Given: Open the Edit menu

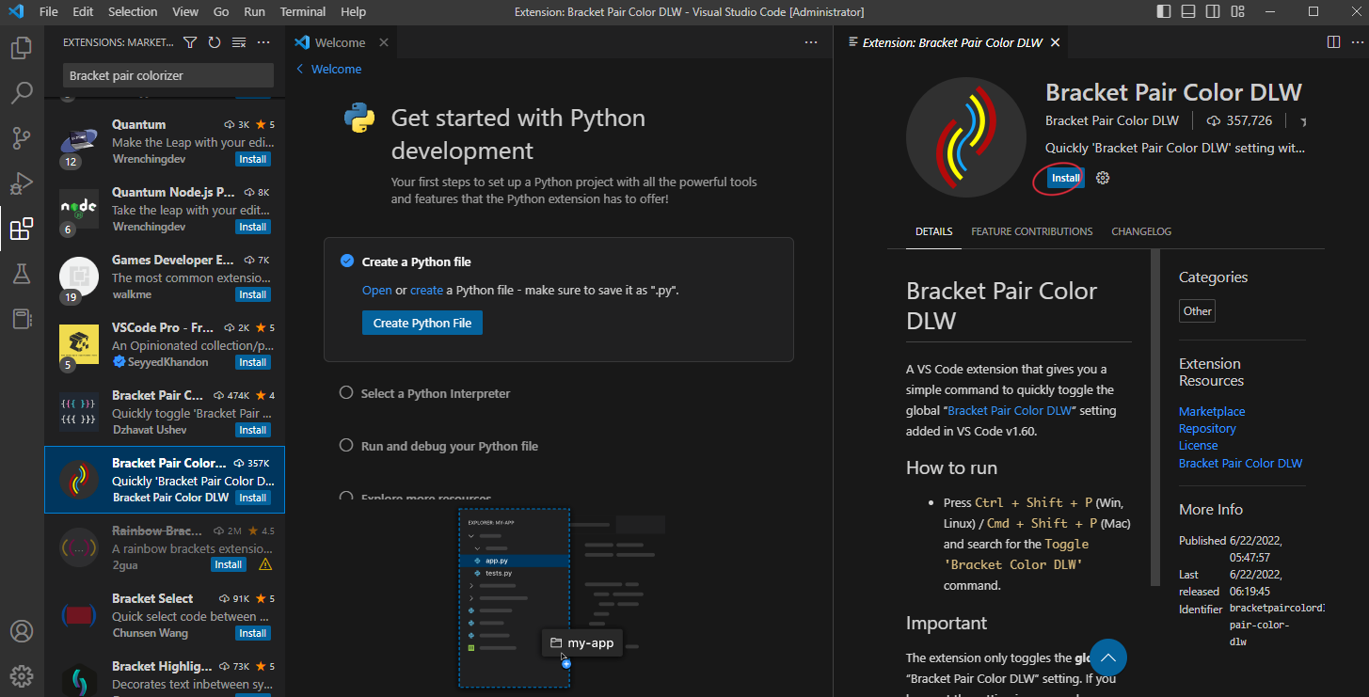Looking at the screenshot, I should pos(83,12).
